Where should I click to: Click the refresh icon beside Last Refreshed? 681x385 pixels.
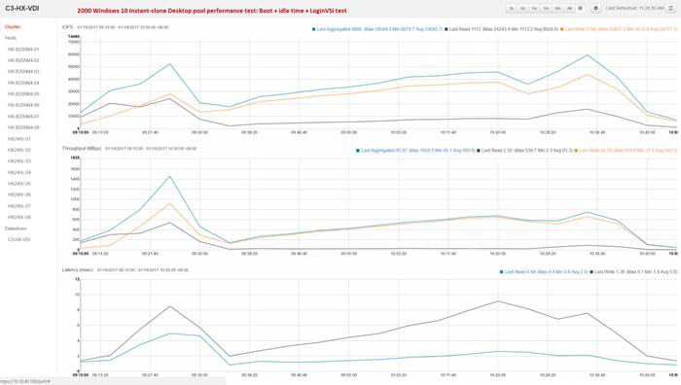(x=670, y=8)
